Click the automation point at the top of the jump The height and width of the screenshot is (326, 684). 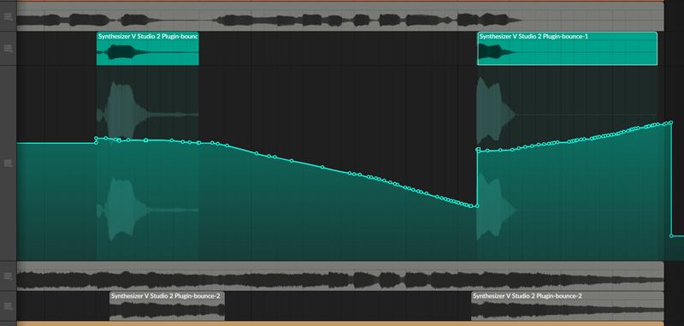[x=478, y=149]
